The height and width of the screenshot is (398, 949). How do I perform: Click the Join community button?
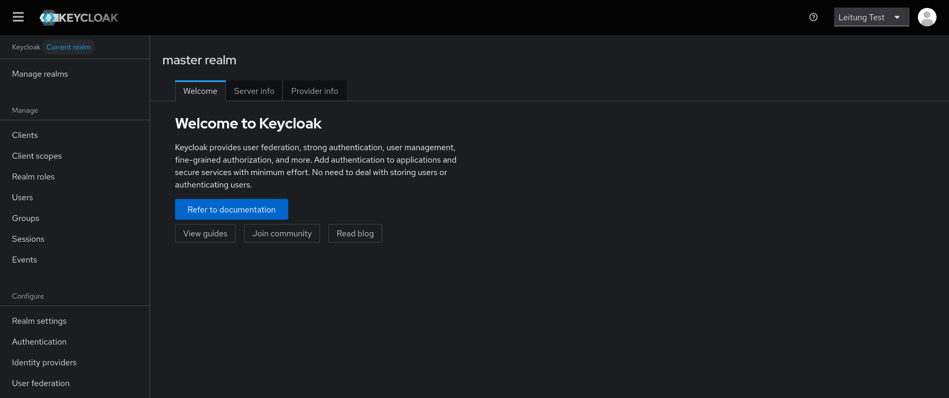click(282, 233)
